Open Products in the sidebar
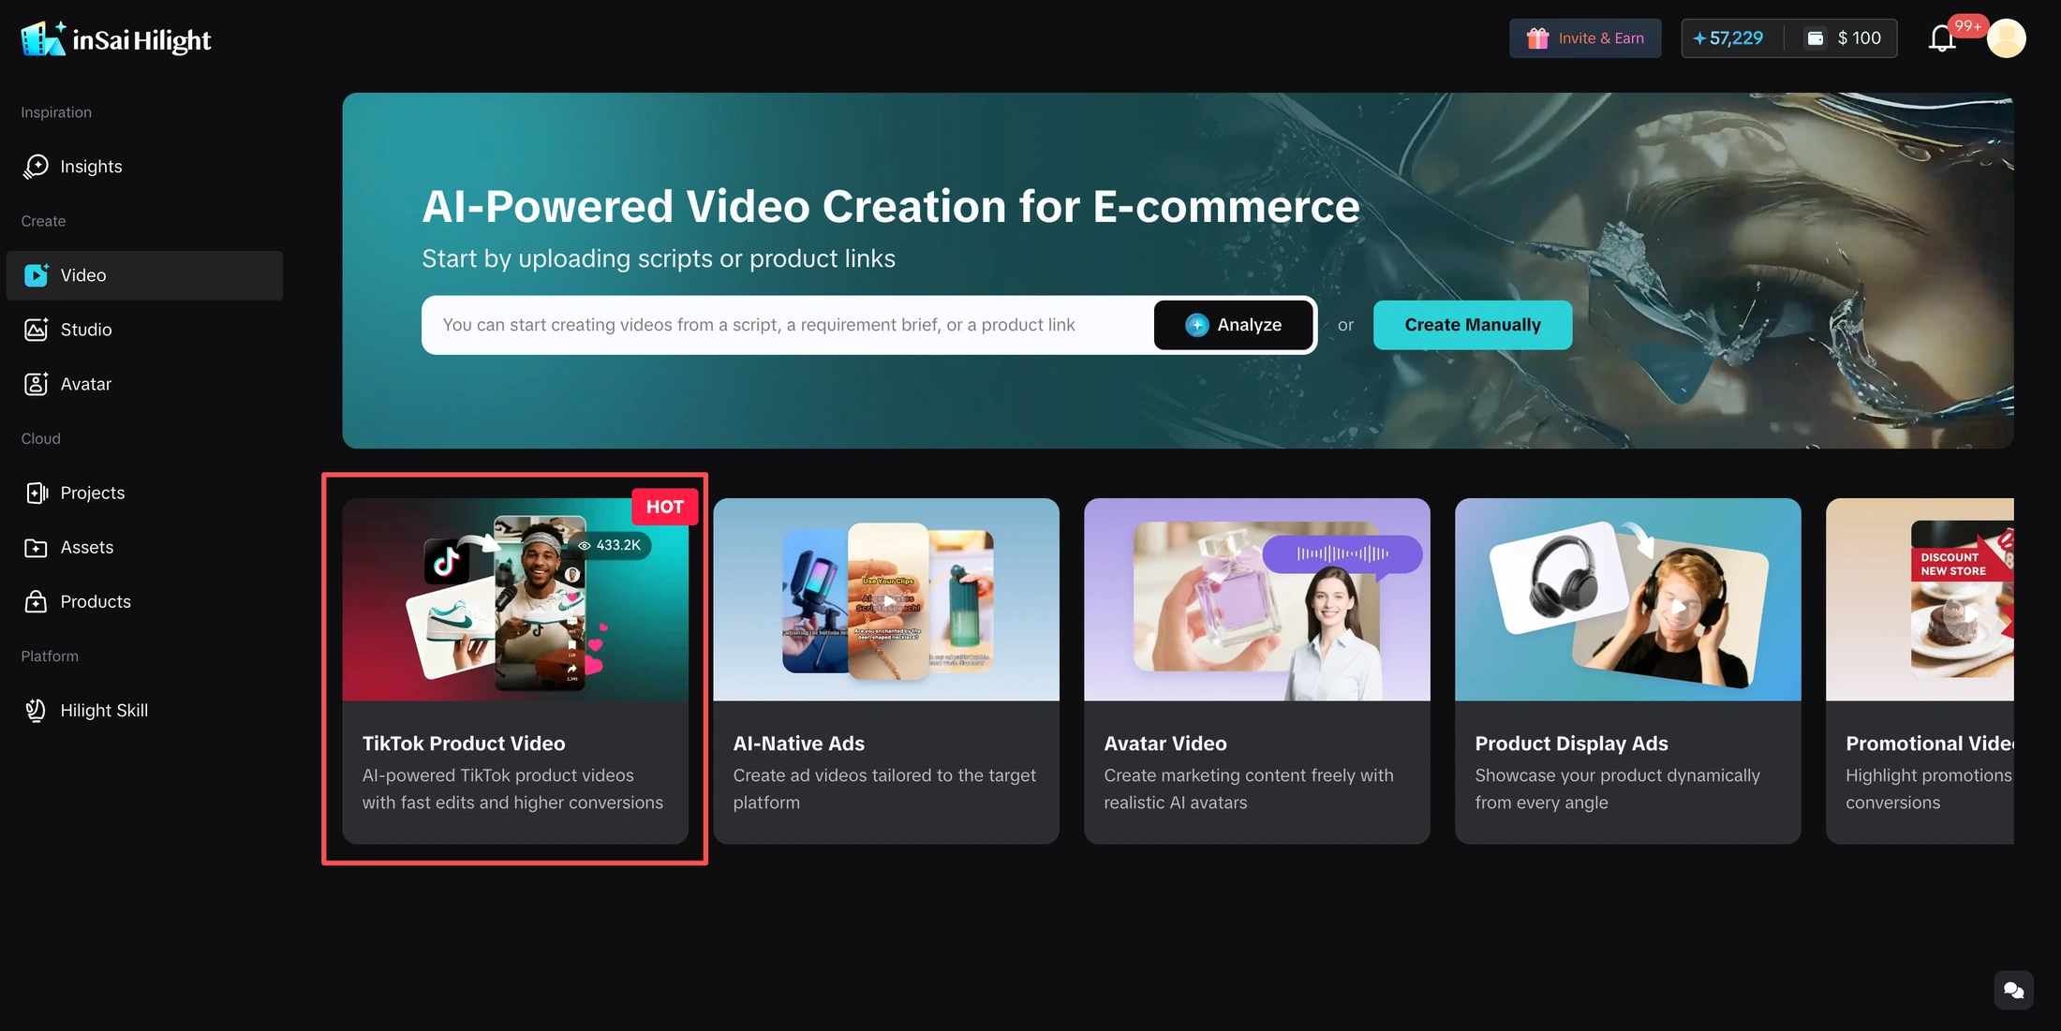The width and height of the screenshot is (2061, 1031). (143, 601)
